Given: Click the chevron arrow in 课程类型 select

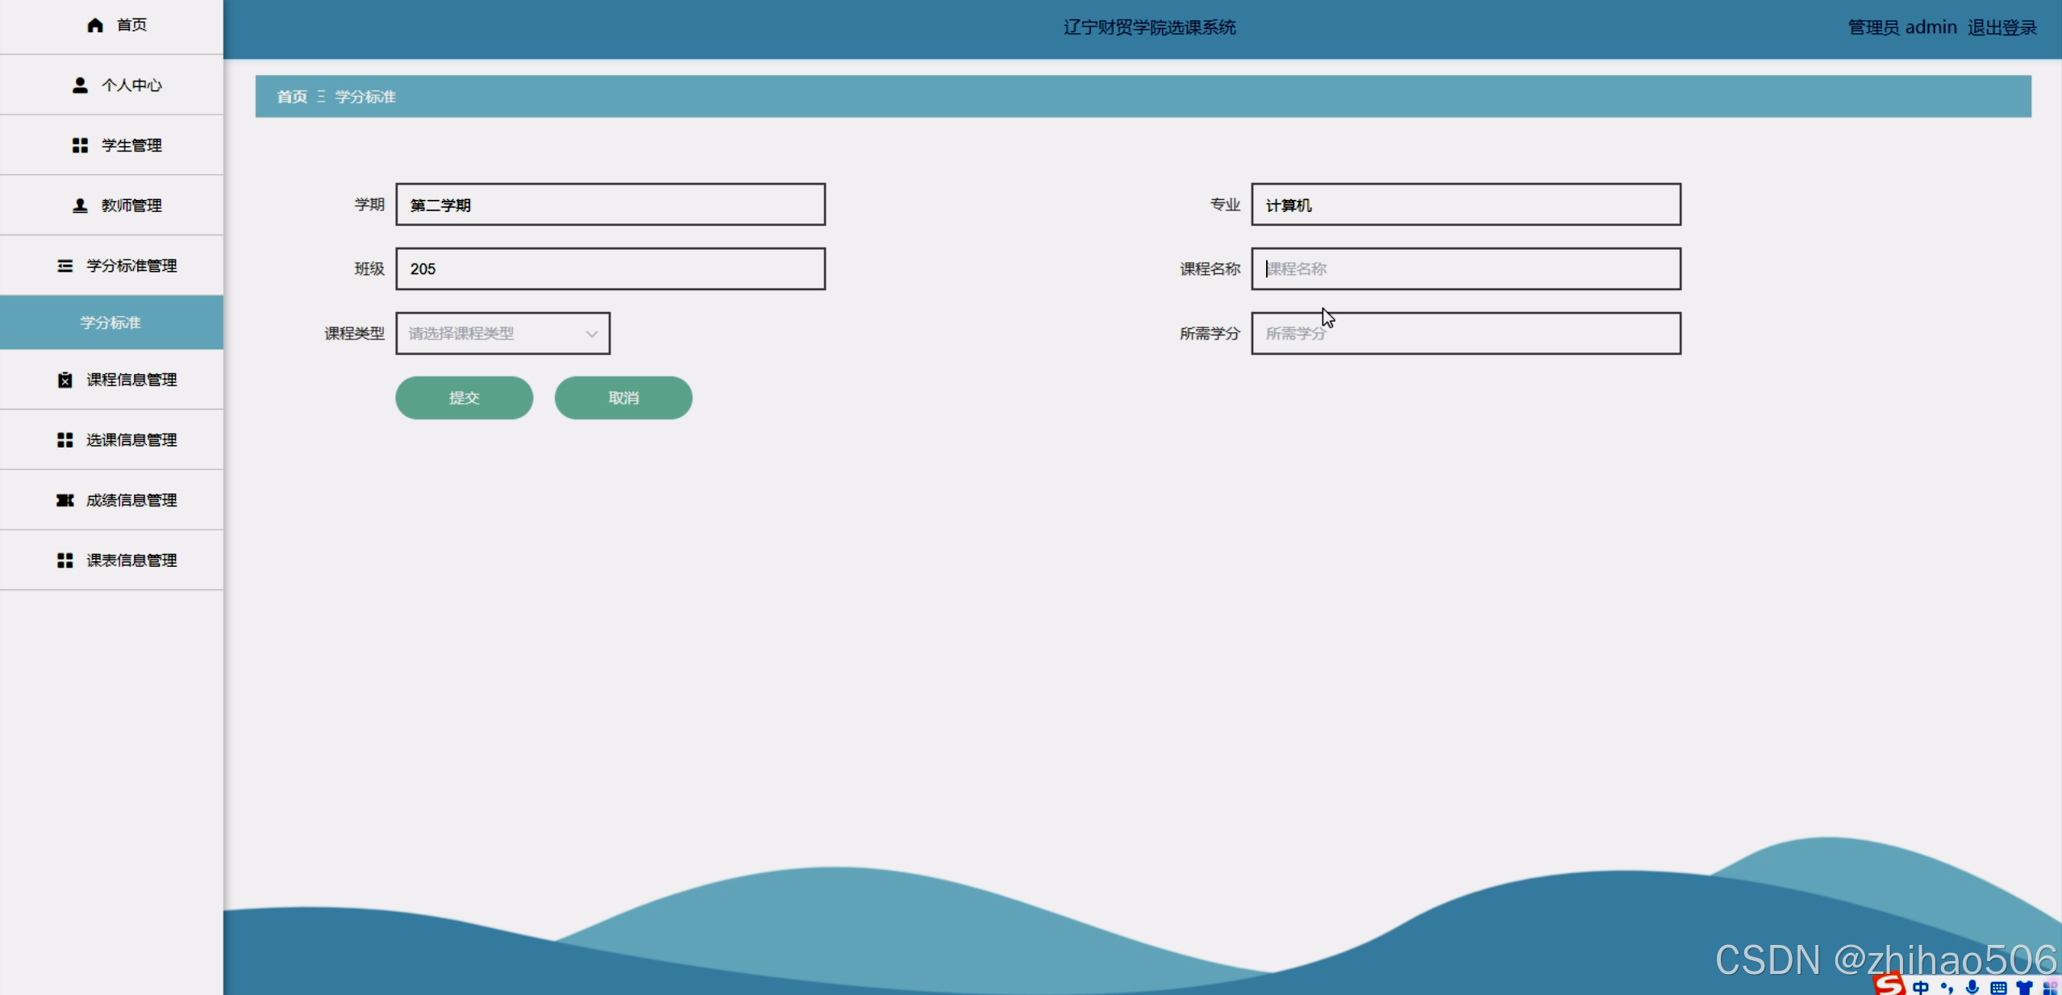Looking at the screenshot, I should coord(591,334).
